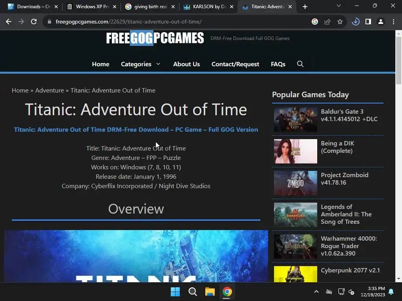The height and width of the screenshot is (301, 402).
Task: Click the FREEGOGPCGAMES site logo
Action: [155, 38]
